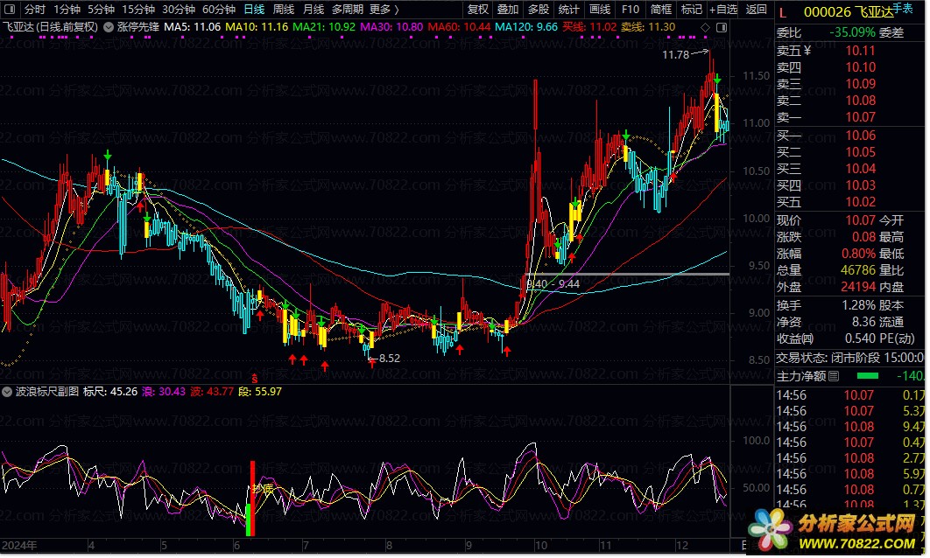Open the 多股 multi-stock view
930x558 pixels.
tap(538, 9)
